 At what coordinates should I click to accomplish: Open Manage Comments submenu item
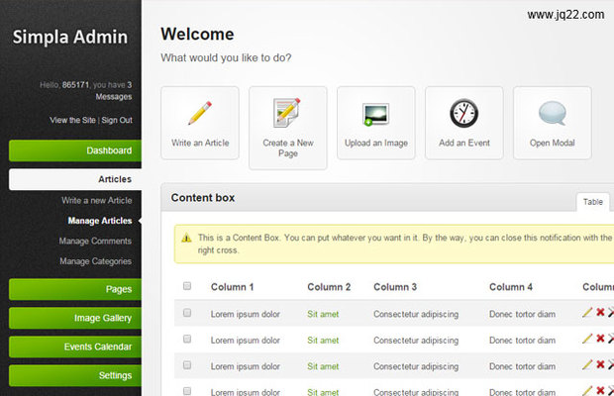point(95,241)
